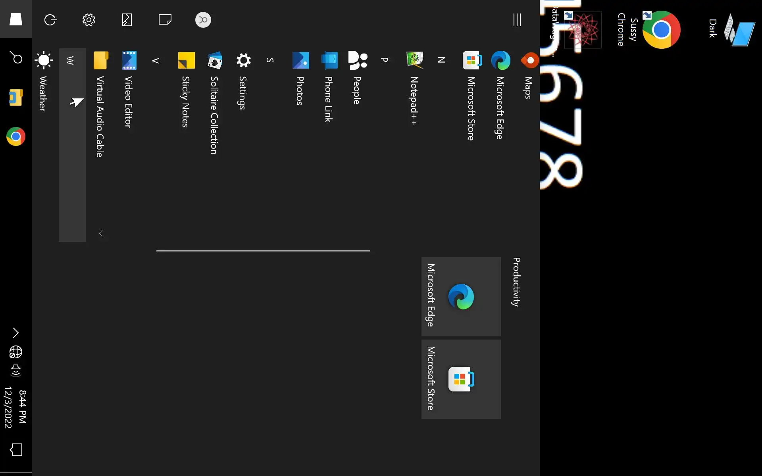Click the Microsoft Edge Productivity tile

pyautogui.click(x=461, y=296)
